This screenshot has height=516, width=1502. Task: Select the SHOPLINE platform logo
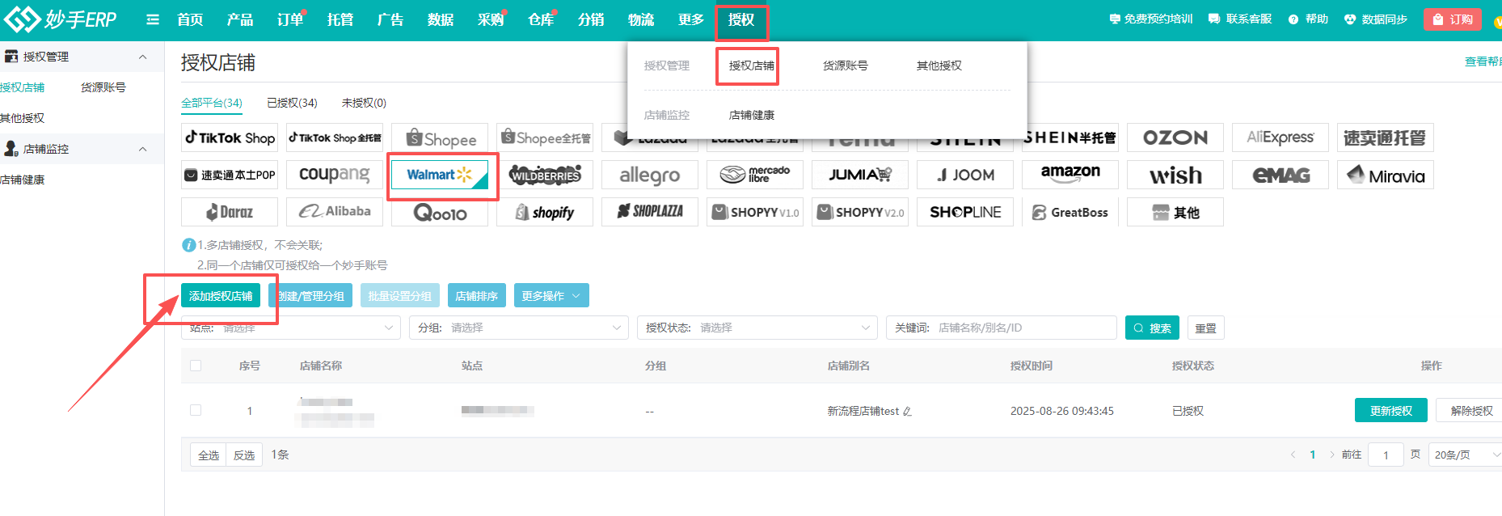pyautogui.click(x=965, y=212)
